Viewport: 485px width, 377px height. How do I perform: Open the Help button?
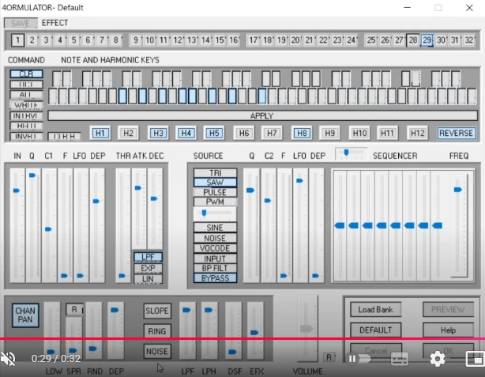448,330
